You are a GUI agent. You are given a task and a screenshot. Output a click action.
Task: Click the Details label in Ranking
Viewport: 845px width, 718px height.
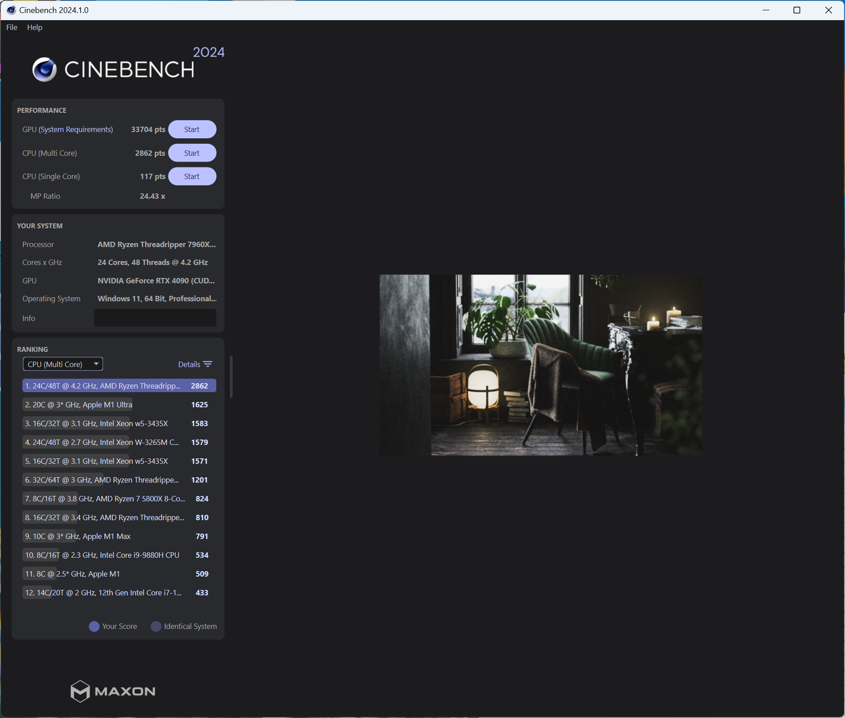pyautogui.click(x=189, y=364)
